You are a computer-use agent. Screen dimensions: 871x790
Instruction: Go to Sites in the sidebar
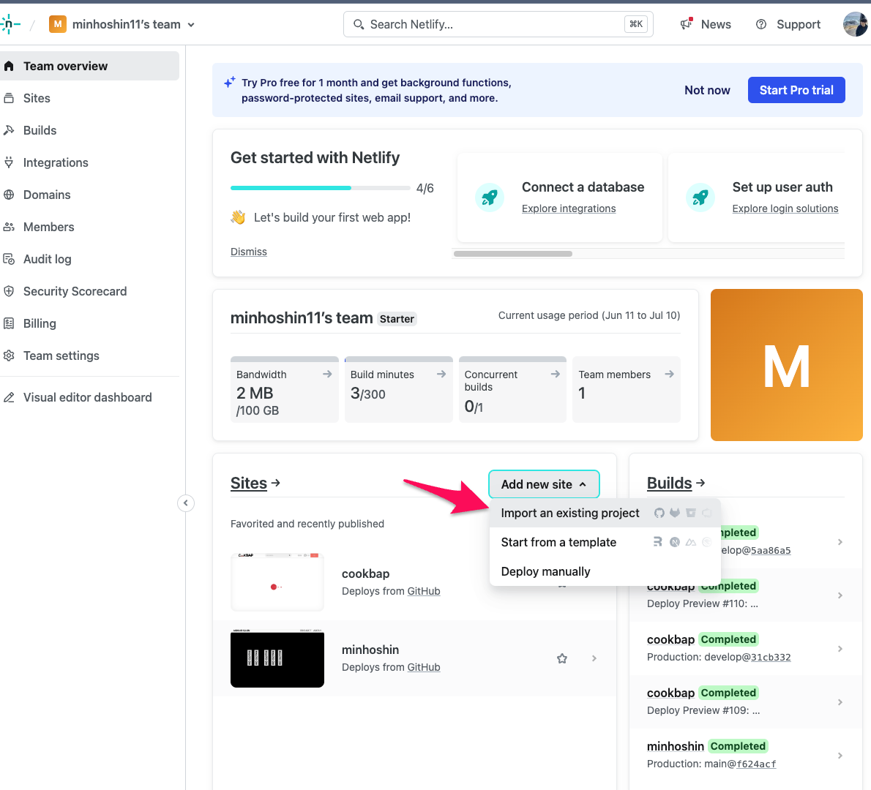[37, 98]
